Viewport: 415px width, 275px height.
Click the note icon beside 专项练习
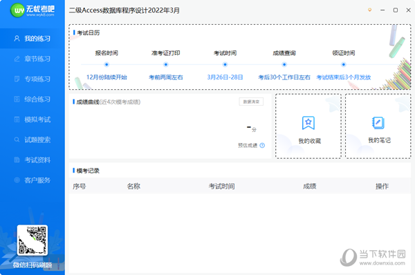click(17, 79)
